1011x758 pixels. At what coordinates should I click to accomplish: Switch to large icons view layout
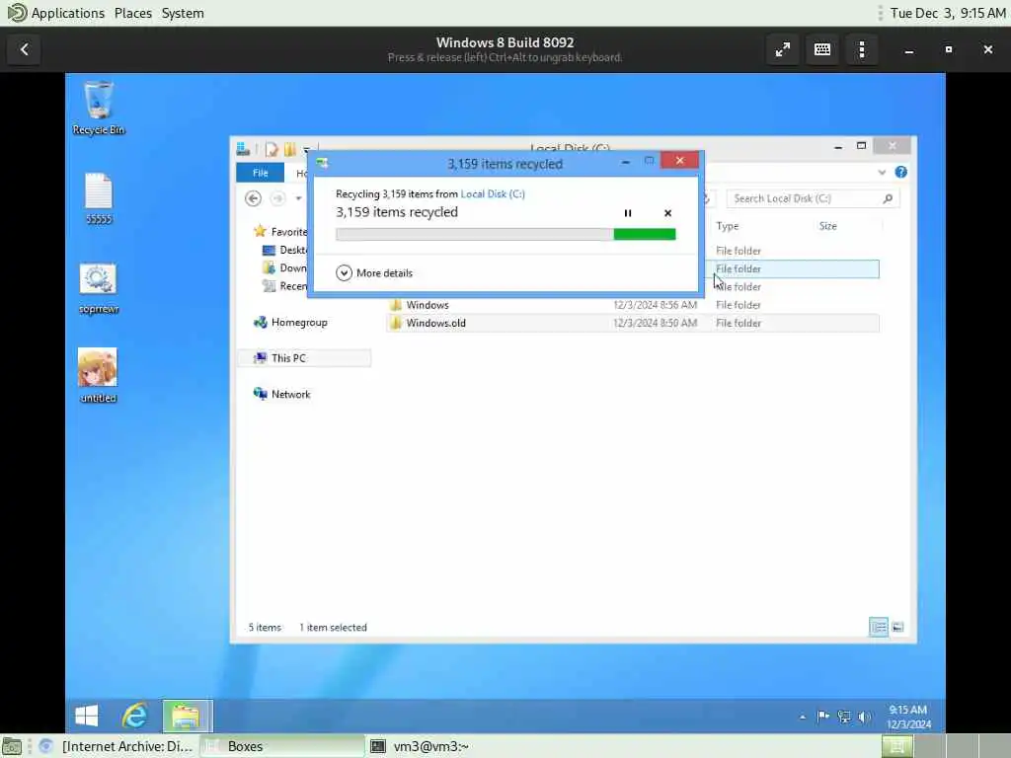(x=897, y=627)
